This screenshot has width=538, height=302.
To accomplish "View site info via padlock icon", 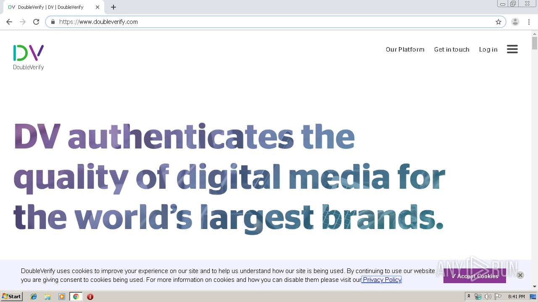I will 53,22.
